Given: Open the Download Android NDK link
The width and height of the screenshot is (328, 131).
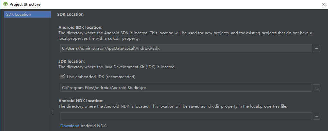Looking at the screenshot, I should [x=70, y=126].
